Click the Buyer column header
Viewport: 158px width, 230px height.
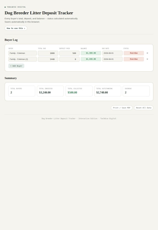click(11, 48)
